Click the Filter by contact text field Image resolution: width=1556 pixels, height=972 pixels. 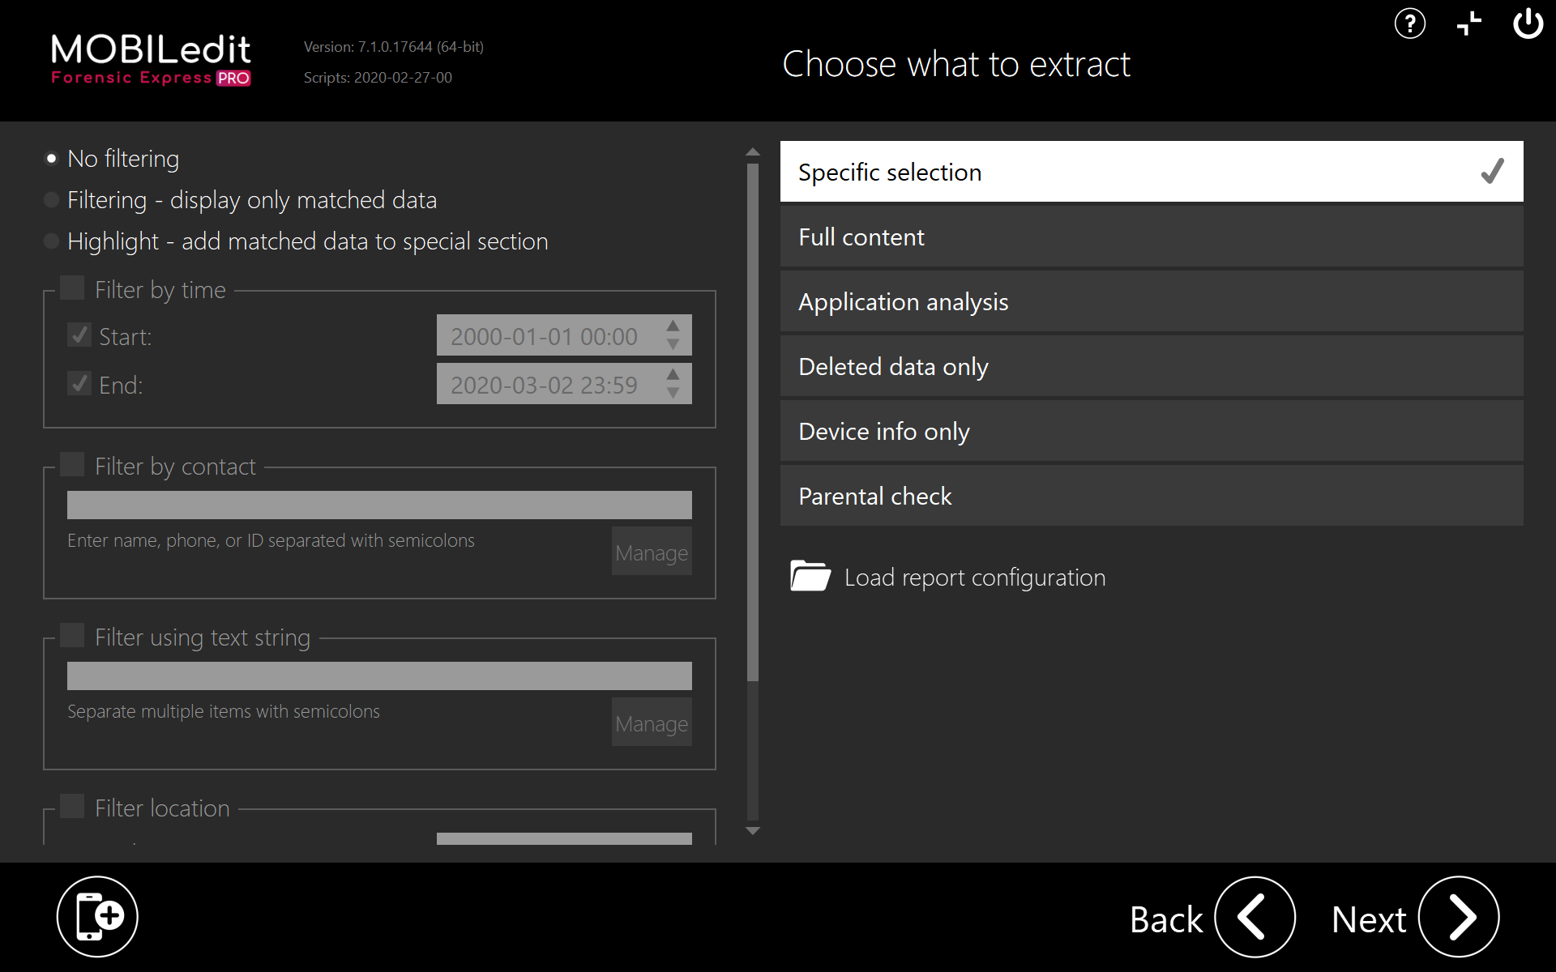pos(379,505)
